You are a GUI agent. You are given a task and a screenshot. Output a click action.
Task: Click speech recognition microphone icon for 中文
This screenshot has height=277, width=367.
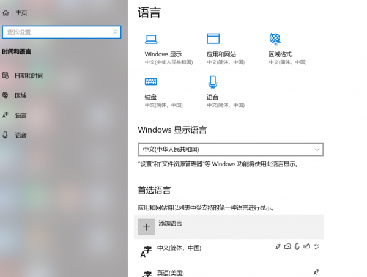click(297, 246)
